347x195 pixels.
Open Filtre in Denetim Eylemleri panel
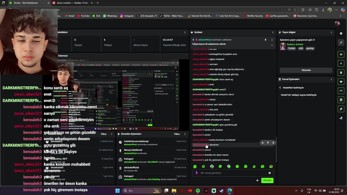(177, 134)
